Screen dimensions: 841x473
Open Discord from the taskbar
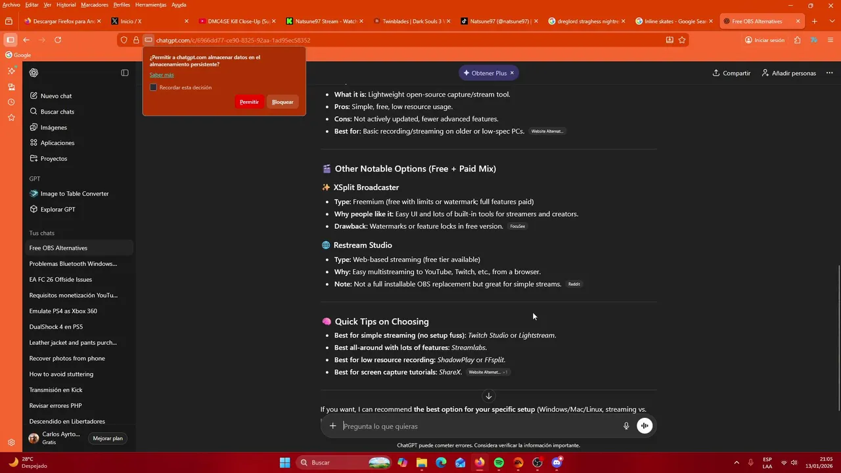pos(557,462)
